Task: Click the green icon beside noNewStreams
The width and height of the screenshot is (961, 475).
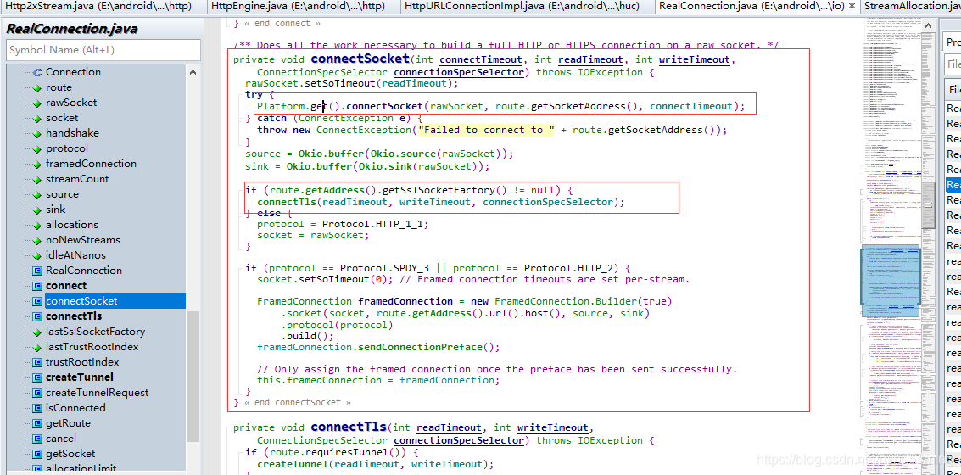Action: pos(36,240)
